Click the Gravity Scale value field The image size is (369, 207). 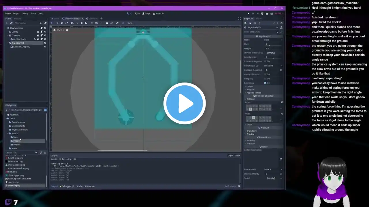[x=273, y=57]
